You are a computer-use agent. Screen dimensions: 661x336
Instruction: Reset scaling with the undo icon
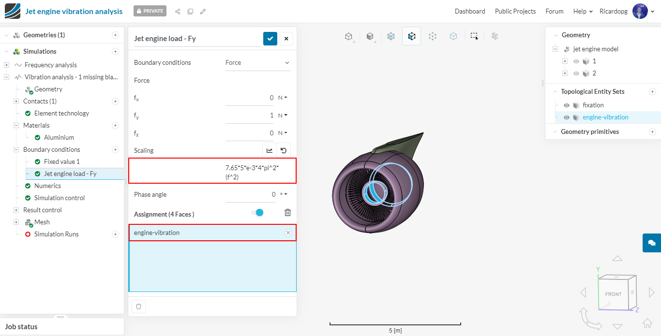click(x=284, y=150)
